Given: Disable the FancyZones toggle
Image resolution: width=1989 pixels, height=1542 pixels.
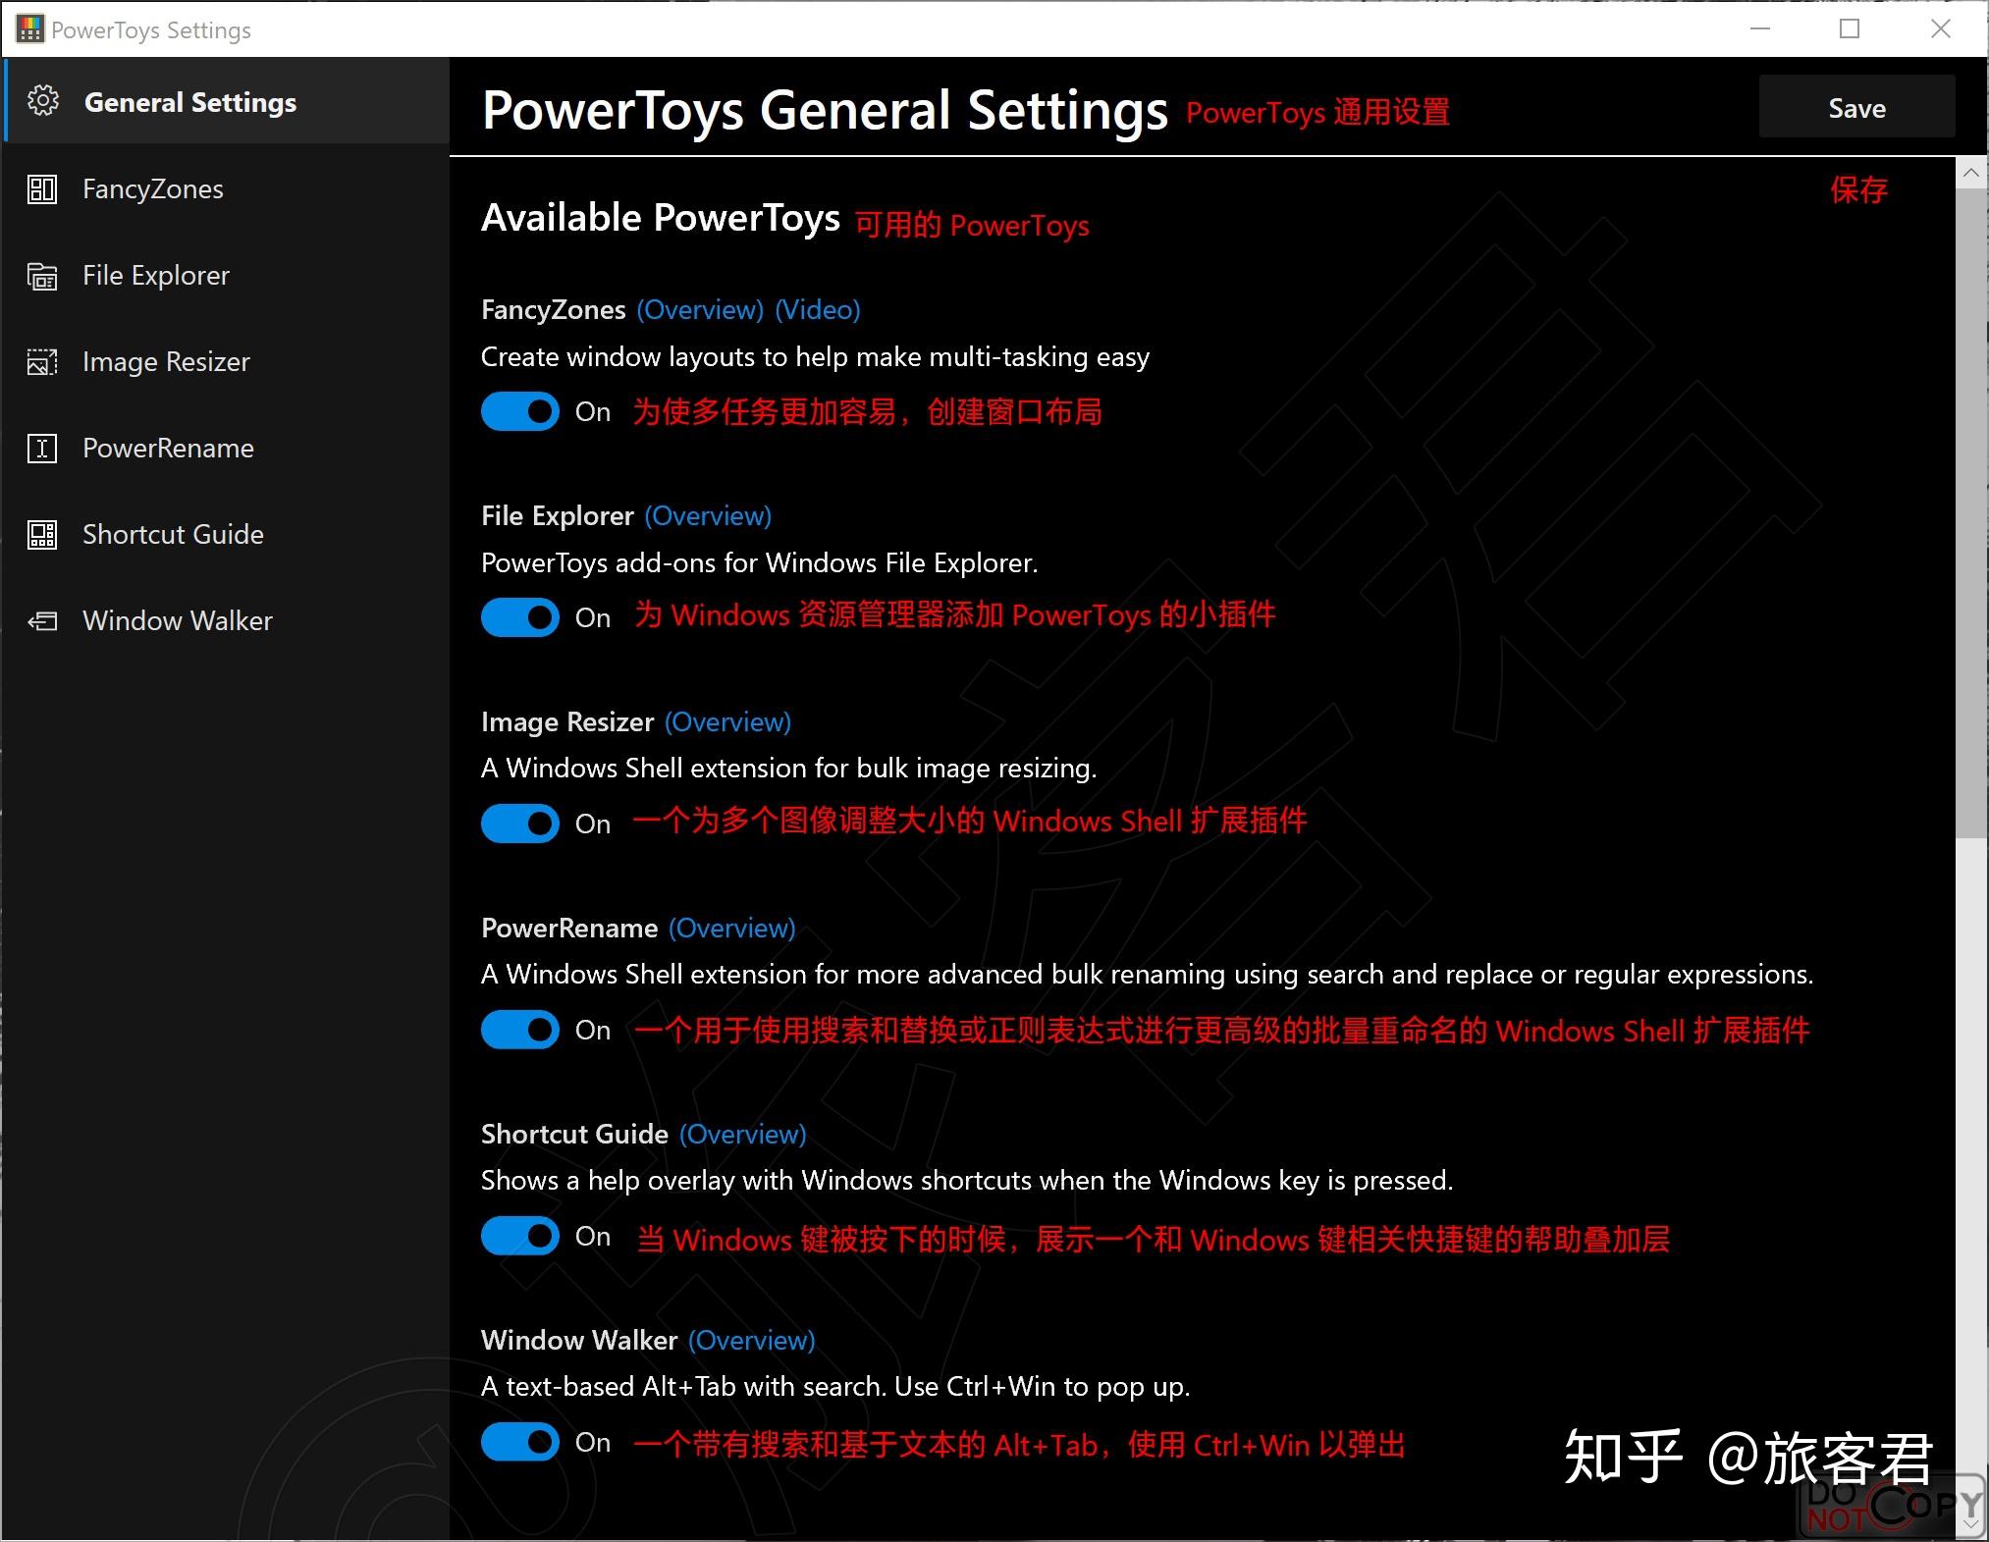Looking at the screenshot, I should 520,411.
